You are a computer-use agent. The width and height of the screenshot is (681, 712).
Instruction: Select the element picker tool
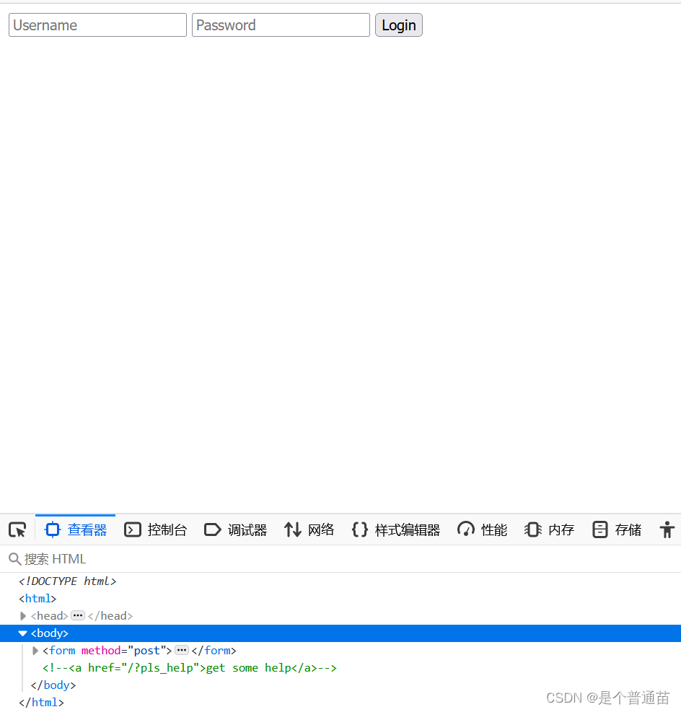(x=17, y=529)
